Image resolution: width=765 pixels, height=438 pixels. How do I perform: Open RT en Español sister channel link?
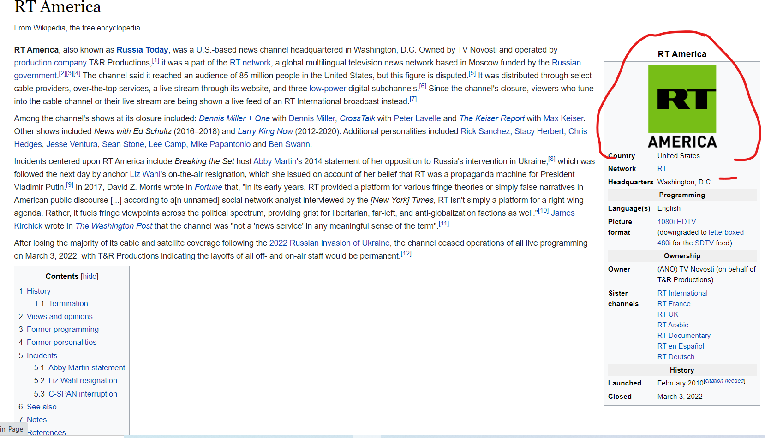681,346
